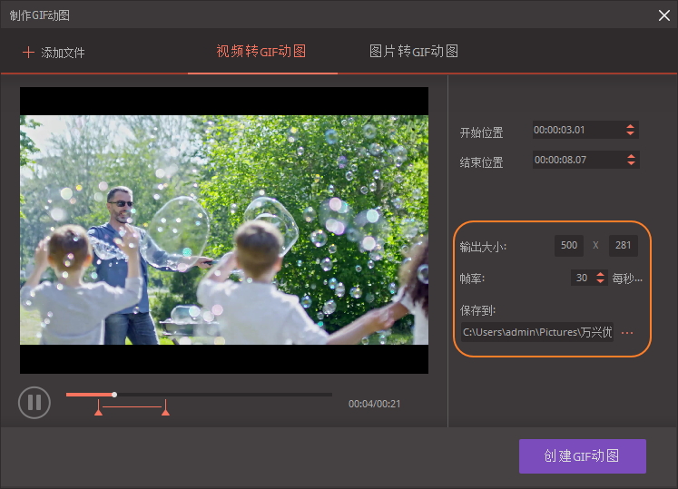
Task: Increase 开始位置 time with up arrow
Action: click(631, 126)
